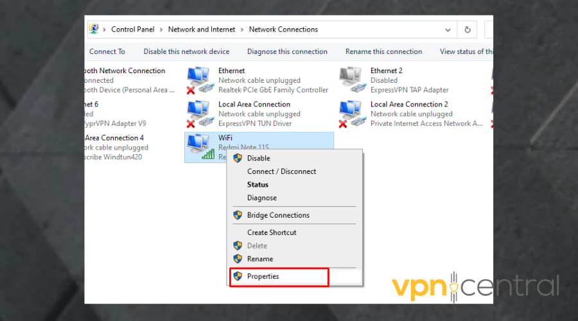Click Disable this network device toolbar button
The width and height of the screenshot is (578, 321).
point(186,52)
